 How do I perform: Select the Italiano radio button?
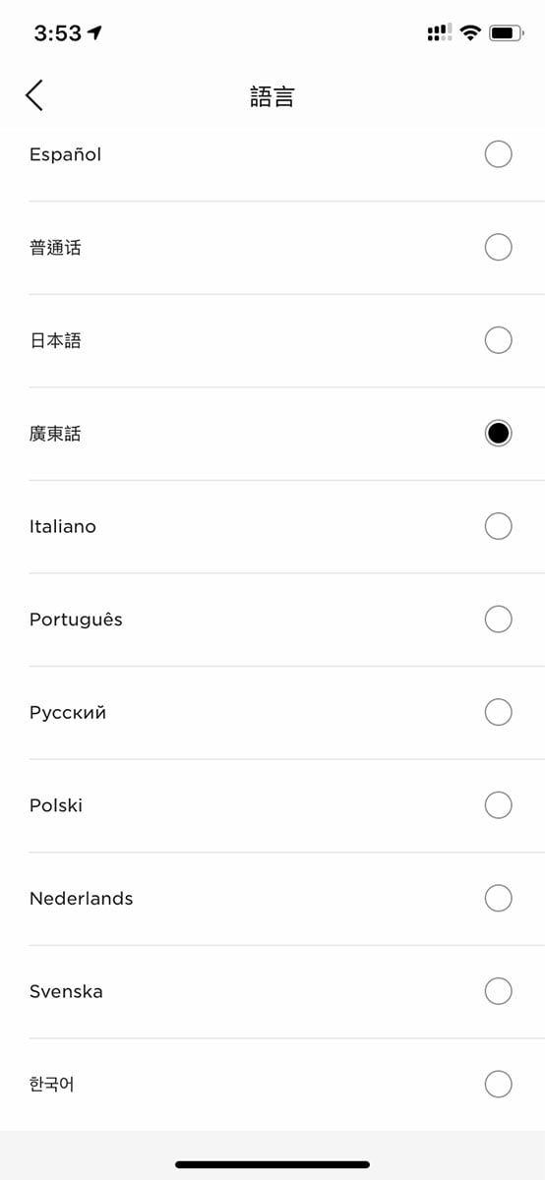point(499,526)
